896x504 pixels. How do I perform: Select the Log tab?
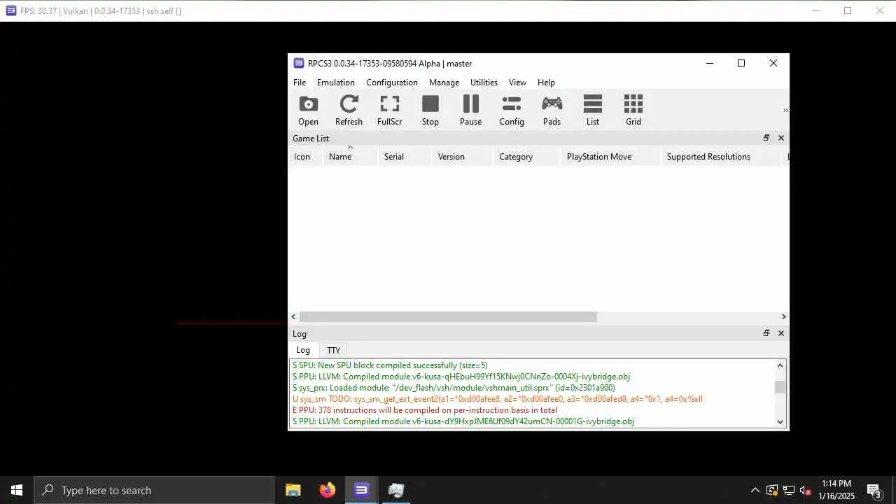(x=302, y=350)
